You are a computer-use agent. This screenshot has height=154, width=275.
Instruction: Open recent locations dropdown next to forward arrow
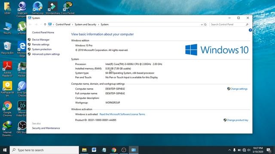click(41, 24)
